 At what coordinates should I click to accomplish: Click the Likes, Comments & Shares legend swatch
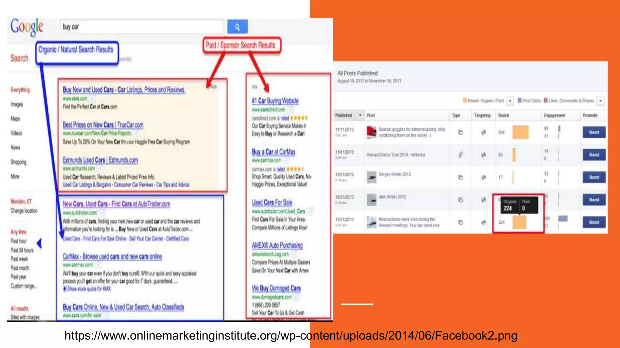pos(546,101)
